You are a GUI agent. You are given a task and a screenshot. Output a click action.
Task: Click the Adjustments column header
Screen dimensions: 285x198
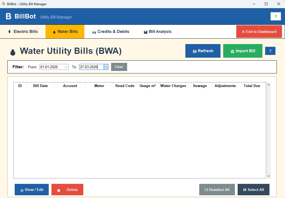point(225,86)
